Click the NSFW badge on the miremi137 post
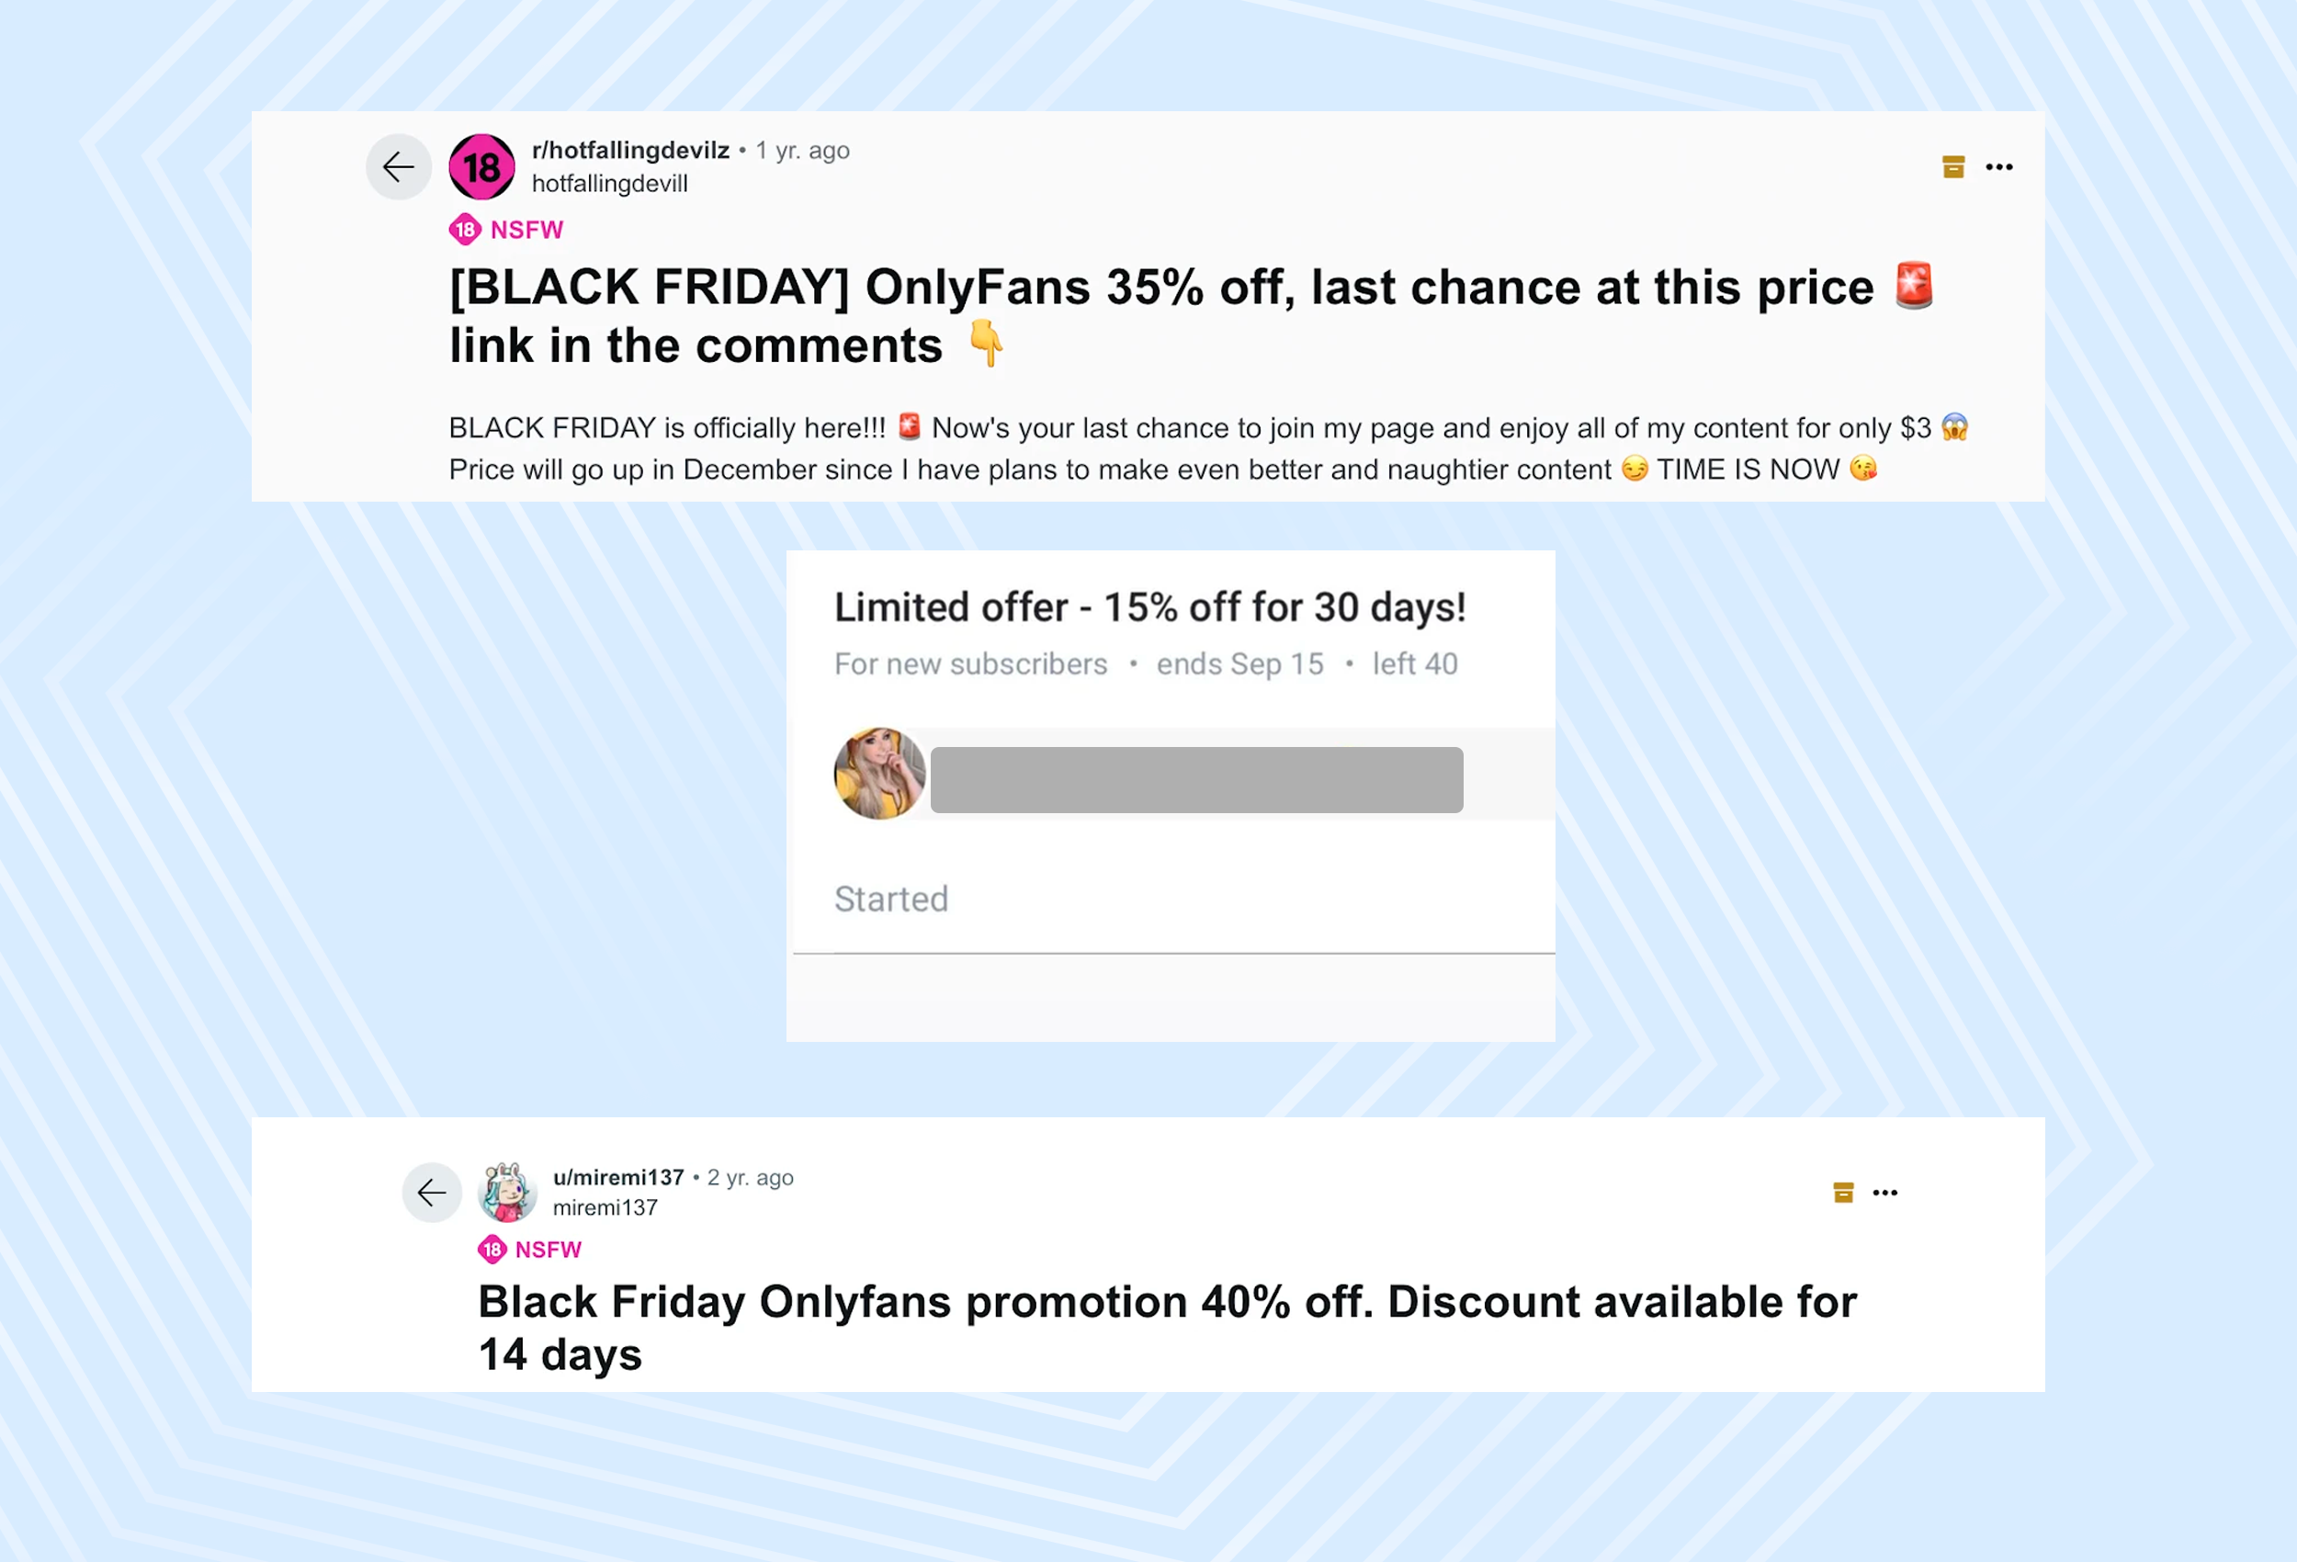The width and height of the screenshot is (2297, 1562). click(x=531, y=1250)
